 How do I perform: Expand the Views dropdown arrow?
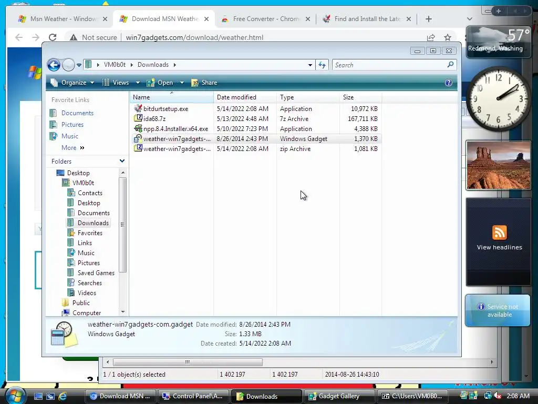138,83
